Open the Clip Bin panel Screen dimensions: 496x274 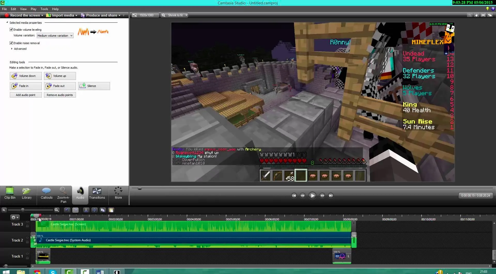(10, 194)
